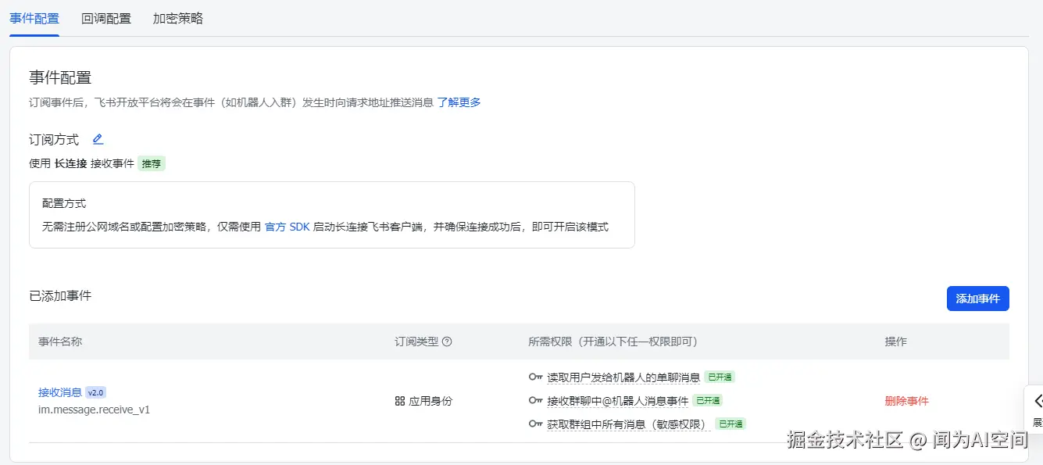Switch to the 事件配置 tab
Viewport: 1043px width, 465px height.
point(34,18)
